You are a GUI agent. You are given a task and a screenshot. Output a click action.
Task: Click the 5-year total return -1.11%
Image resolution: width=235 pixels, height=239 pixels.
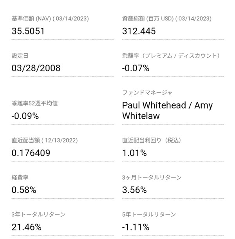coord(136,227)
